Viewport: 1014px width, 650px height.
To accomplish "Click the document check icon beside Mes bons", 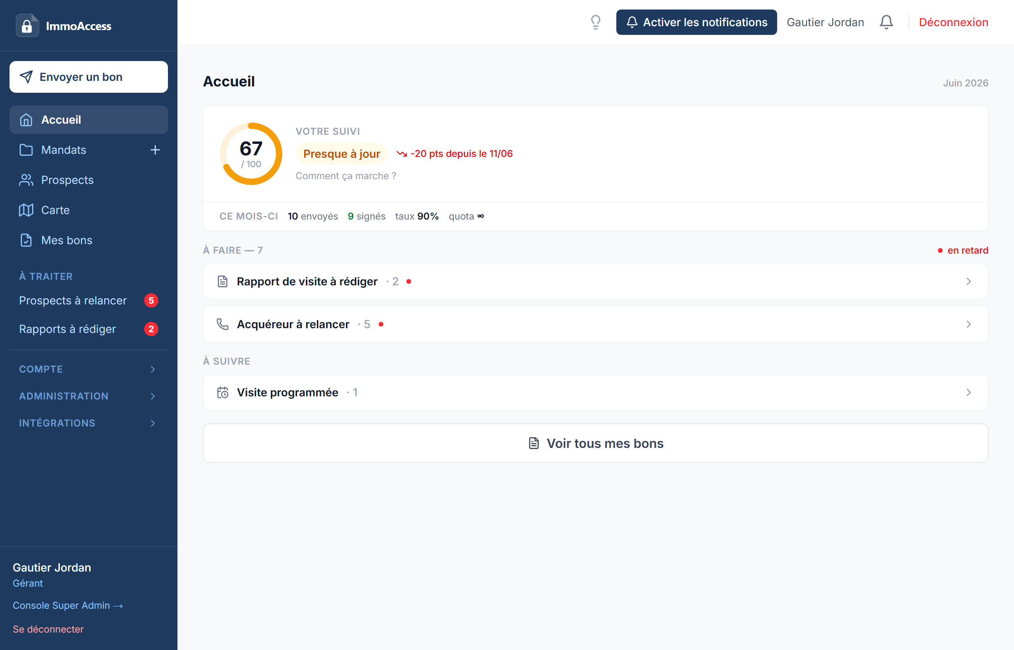I will [x=26, y=240].
